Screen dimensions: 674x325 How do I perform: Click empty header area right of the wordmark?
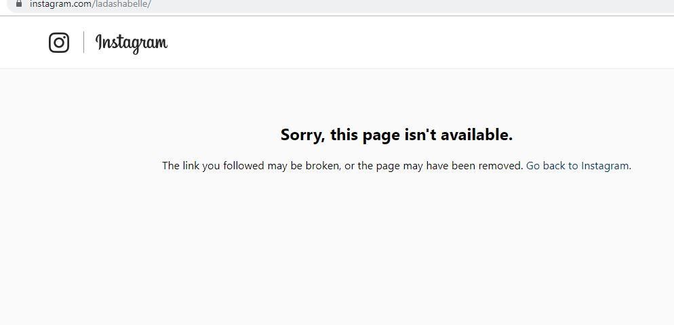(x=408, y=43)
